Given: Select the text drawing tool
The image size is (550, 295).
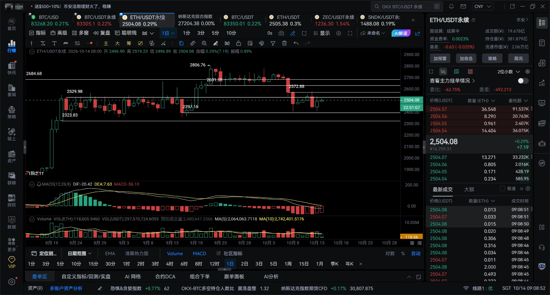Looking at the screenshot, I should (x=54, y=43).
